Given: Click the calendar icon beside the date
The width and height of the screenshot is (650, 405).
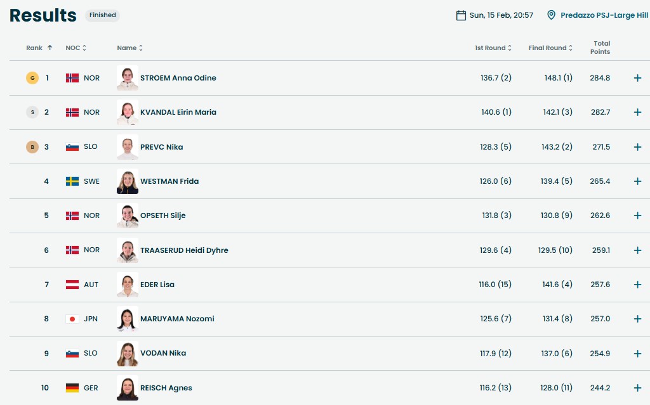Looking at the screenshot, I should tap(461, 15).
